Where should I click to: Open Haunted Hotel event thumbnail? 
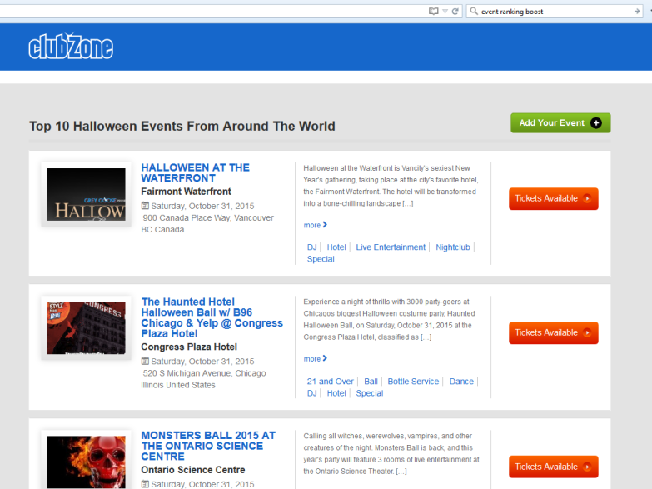86,328
